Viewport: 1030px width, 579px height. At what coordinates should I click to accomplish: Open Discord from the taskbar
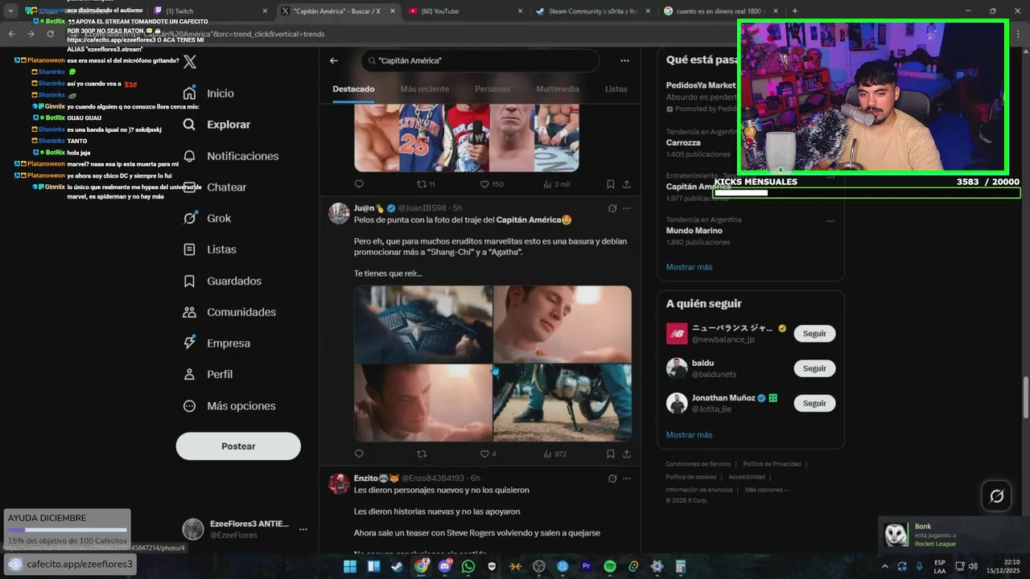click(445, 566)
